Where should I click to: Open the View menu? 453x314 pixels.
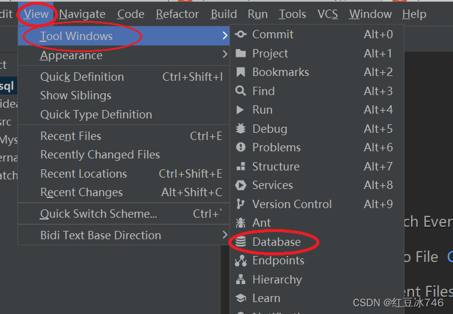coord(36,14)
